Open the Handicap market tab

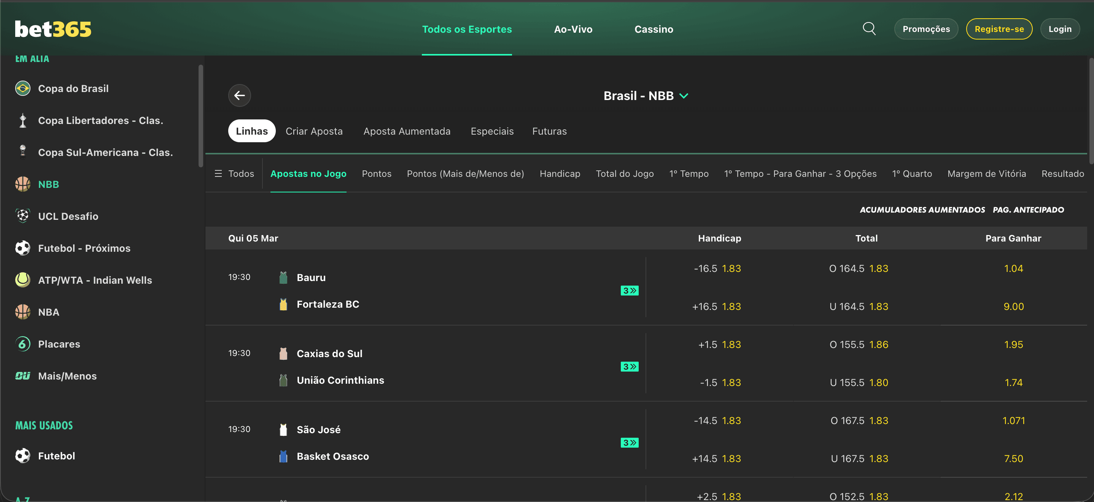click(560, 173)
